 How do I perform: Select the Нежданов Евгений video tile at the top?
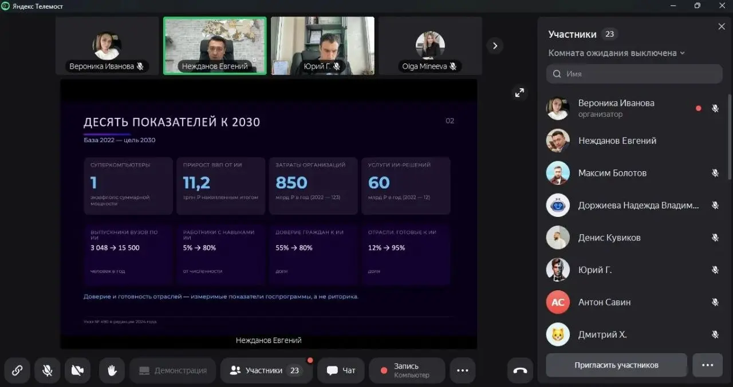pyautogui.click(x=215, y=46)
